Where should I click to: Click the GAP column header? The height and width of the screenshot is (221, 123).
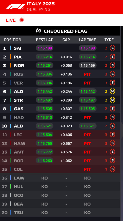click(x=66, y=40)
